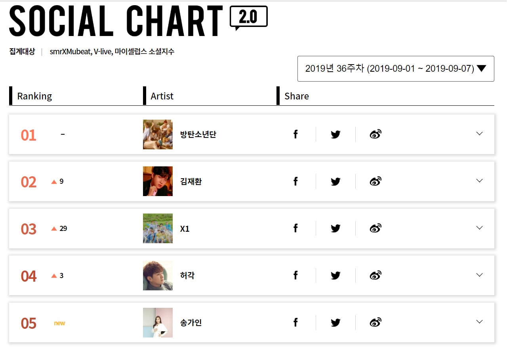Expand the 송가인 ranking row
This screenshot has width=507, height=347.
479,322
